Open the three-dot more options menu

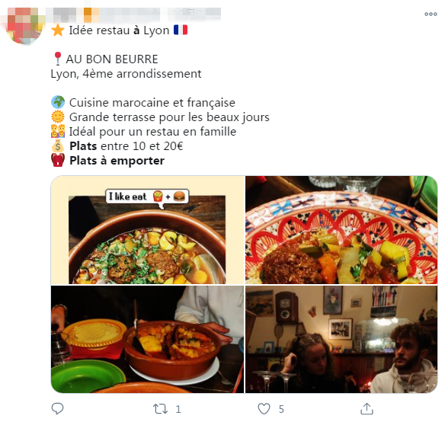coord(431,14)
